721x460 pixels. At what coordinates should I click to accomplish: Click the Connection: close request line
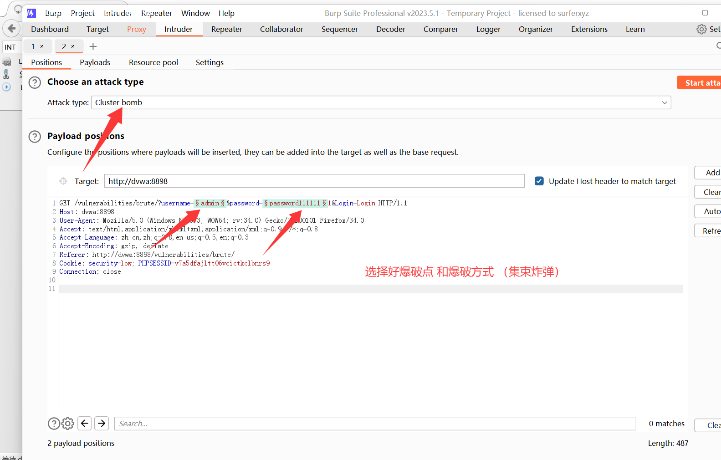(x=90, y=271)
